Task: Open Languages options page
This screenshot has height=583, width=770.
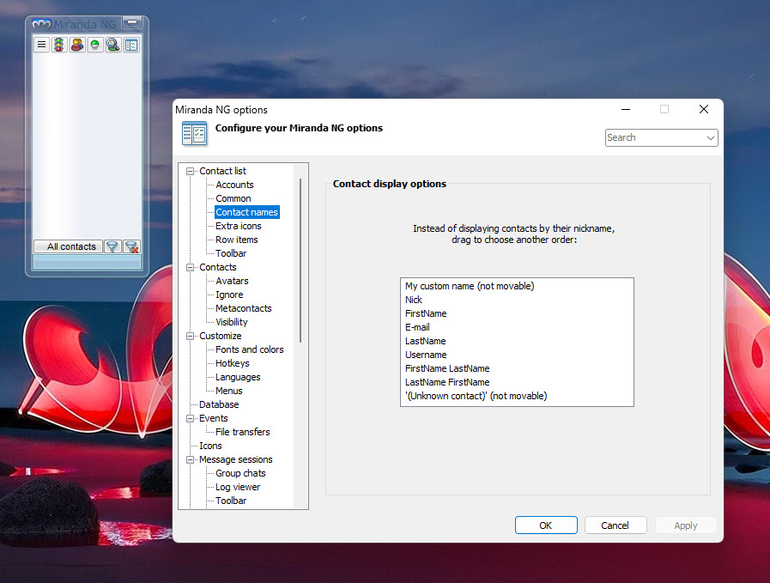Action: coord(238,377)
